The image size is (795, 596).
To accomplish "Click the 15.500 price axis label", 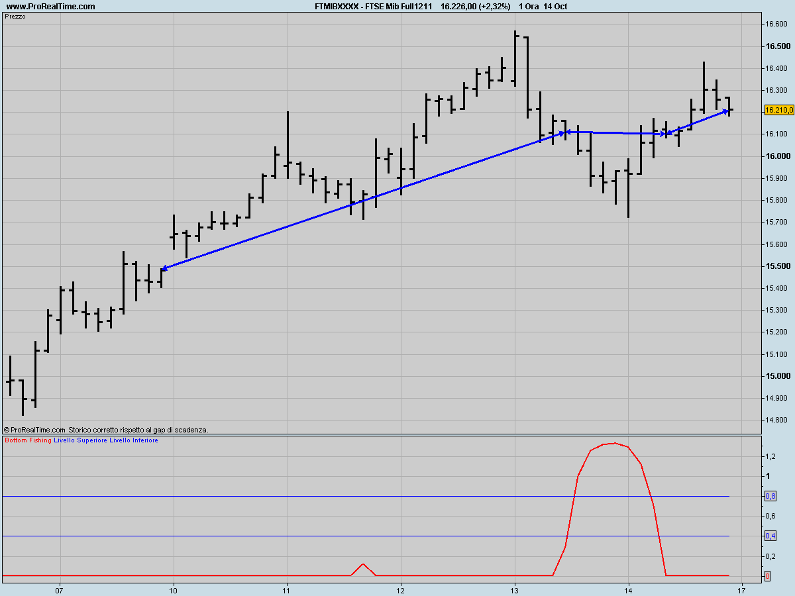I will point(778,266).
